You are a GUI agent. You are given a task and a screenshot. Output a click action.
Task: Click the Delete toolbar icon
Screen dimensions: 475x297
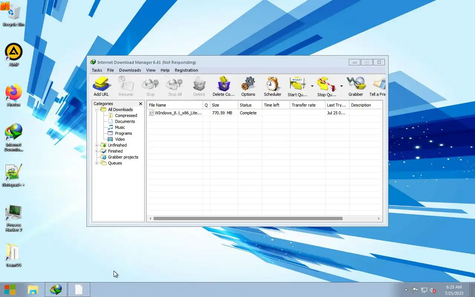click(x=199, y=87)
